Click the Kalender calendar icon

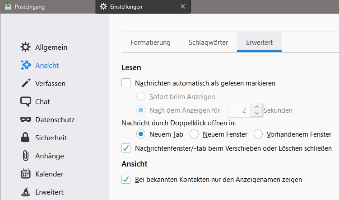tap(26, 174)
